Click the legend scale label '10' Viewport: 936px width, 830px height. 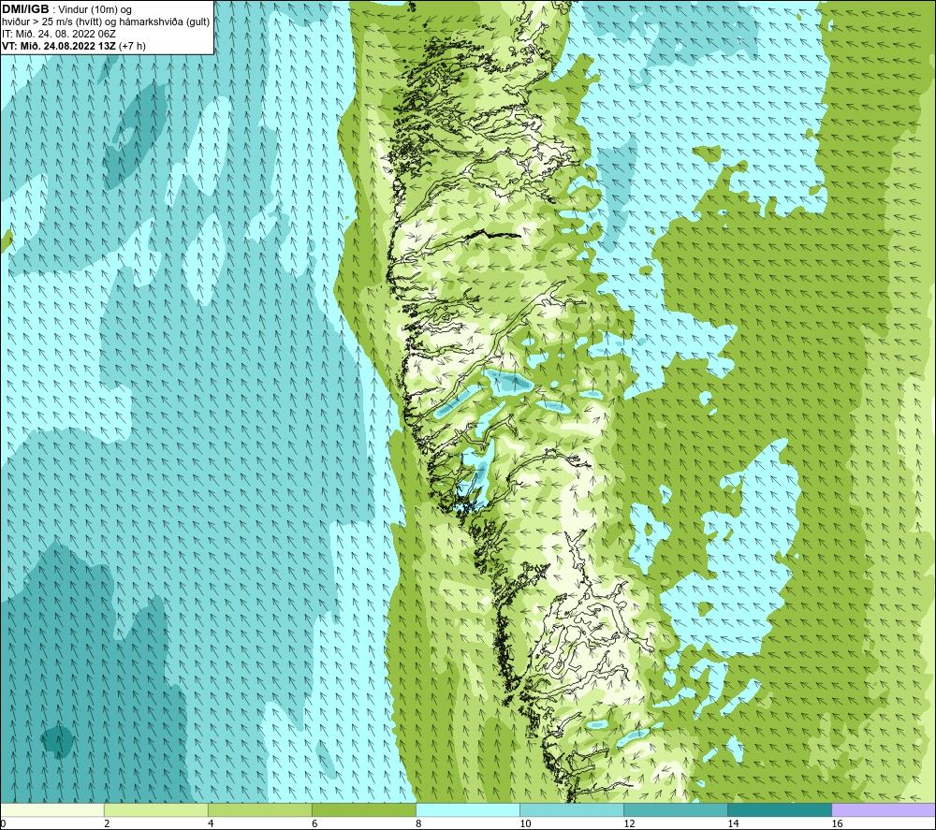(x=525, y=823)
